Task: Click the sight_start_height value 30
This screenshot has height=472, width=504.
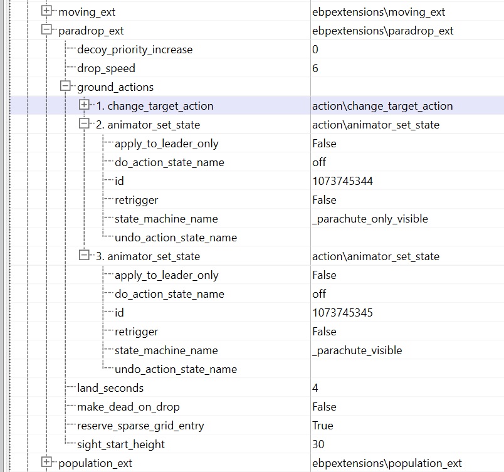Action: coord(318,444)
